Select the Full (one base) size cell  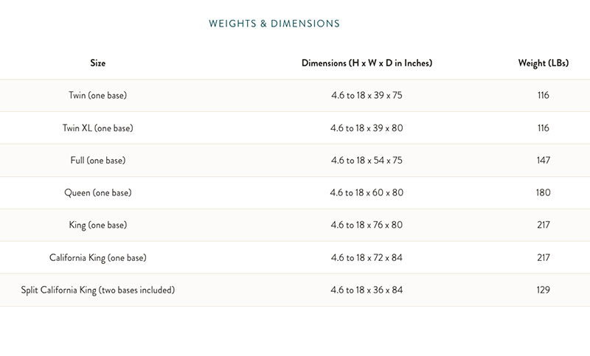pos(98,161)
